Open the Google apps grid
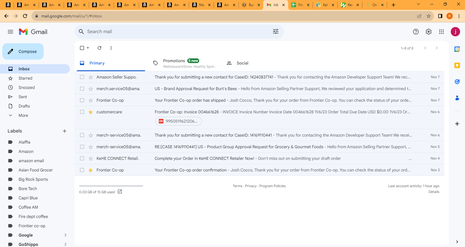Viewport: 465px width, 247px height. click(x=441, y=32)
